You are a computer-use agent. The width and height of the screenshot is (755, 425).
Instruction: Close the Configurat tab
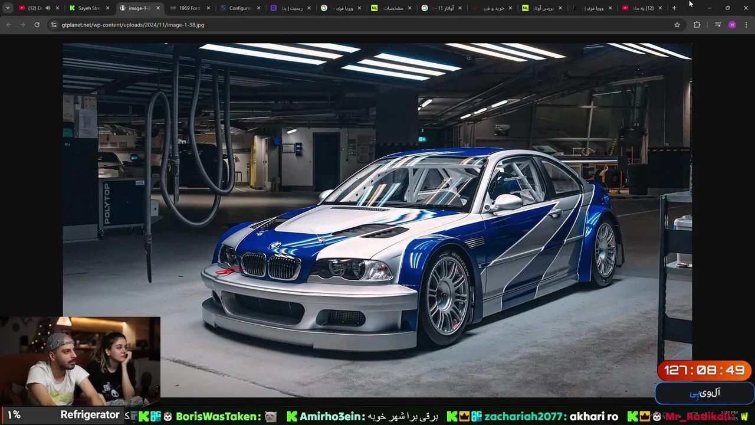(x=258, y=8)
